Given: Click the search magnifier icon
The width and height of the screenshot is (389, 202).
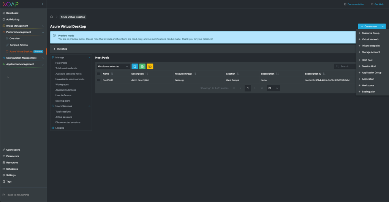Looking at the screenshot, I should tap(337, 66).
